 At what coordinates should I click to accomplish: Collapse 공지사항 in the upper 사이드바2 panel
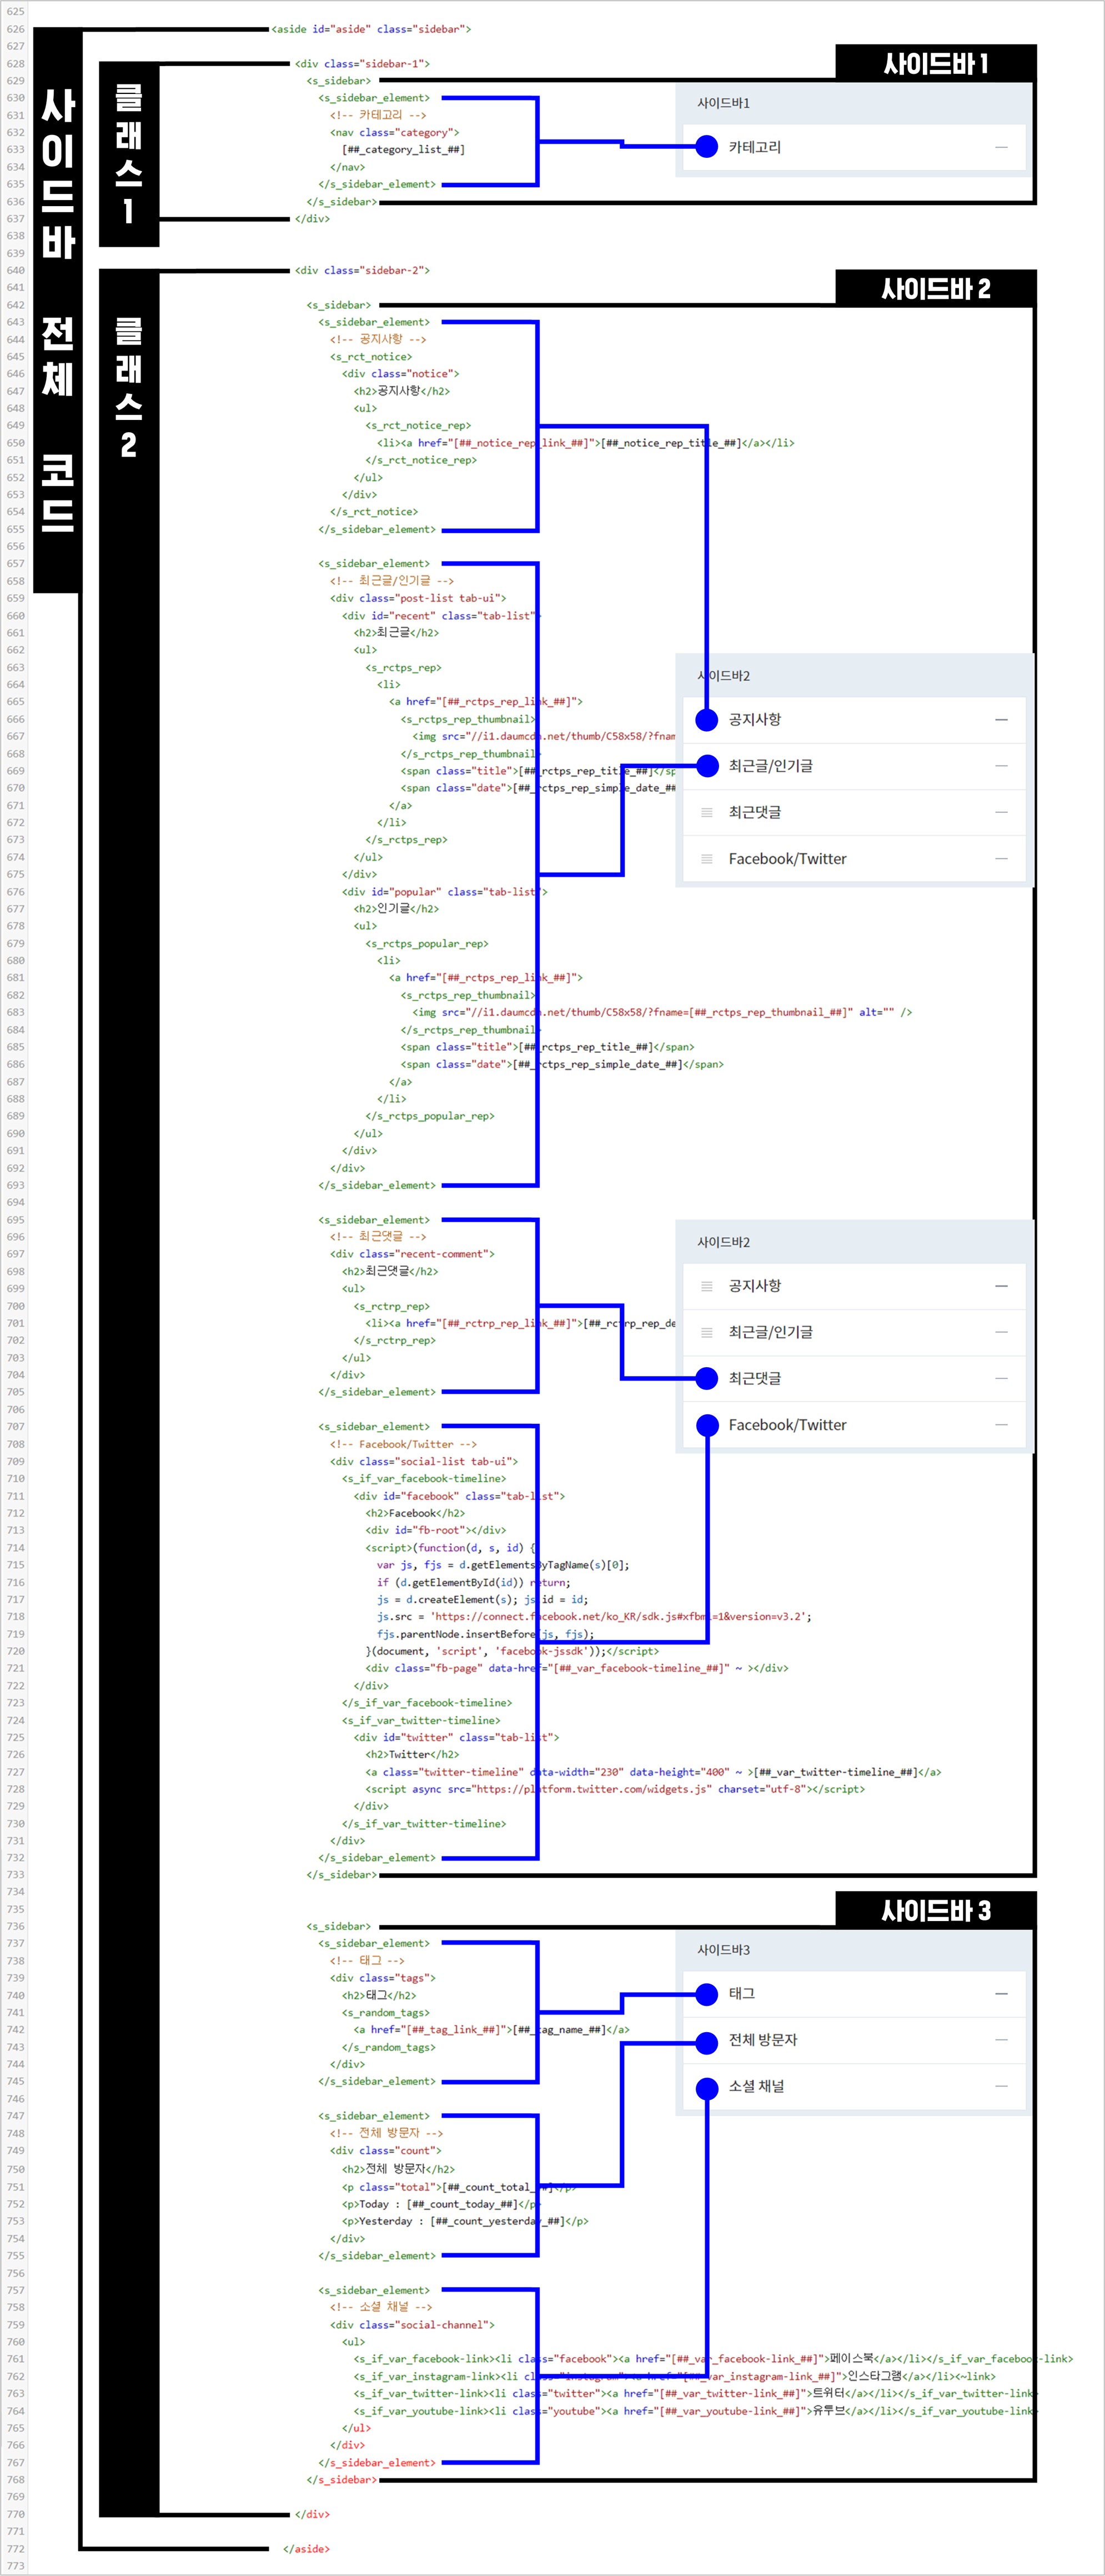point(1001,720)
